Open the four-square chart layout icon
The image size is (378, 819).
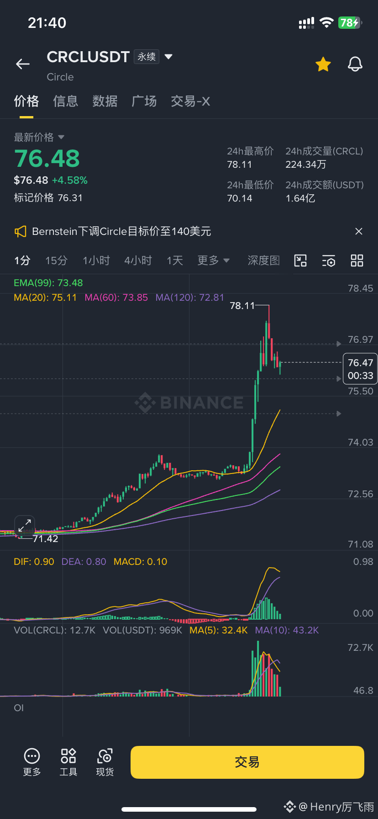click(x=357, y=261)
